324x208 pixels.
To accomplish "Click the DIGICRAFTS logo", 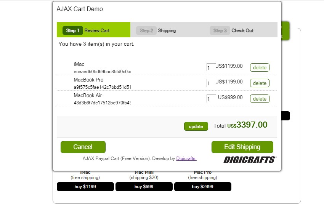I will click(x=250, y=160).
